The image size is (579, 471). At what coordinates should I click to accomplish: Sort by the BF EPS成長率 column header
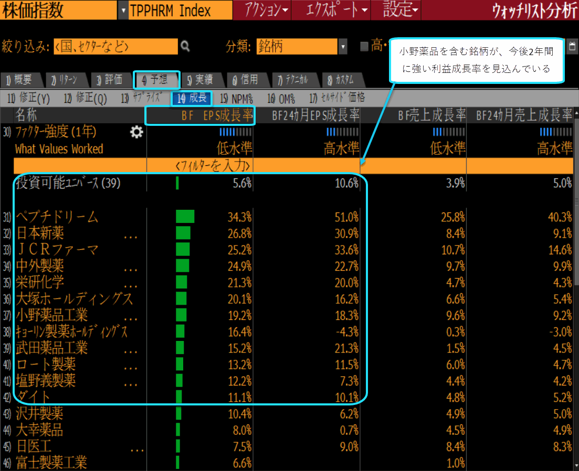[x=200, y=115]
